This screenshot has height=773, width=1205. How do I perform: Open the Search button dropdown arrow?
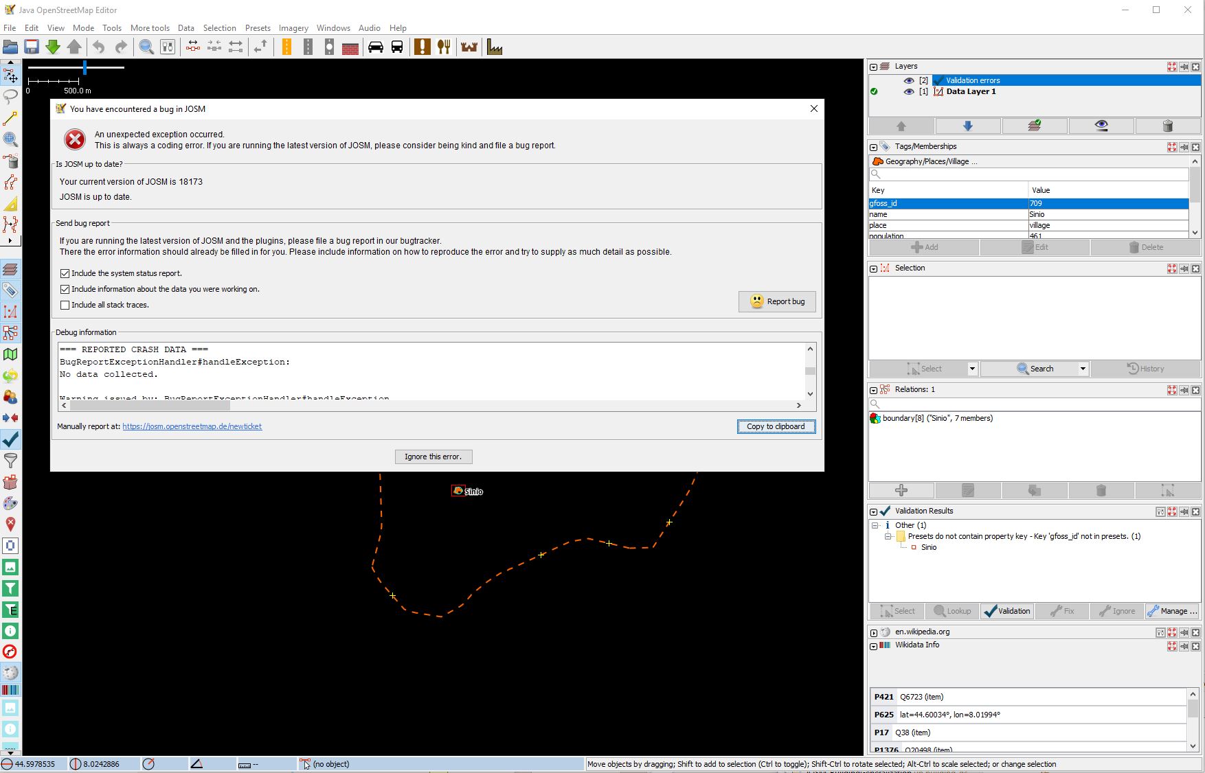coord(1083,369)
